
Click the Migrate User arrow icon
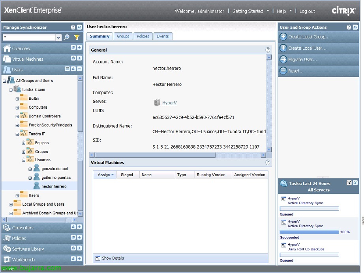[283, 59]
